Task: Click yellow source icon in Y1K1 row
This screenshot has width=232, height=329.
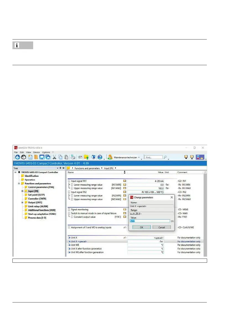Action: click(125, 217)
